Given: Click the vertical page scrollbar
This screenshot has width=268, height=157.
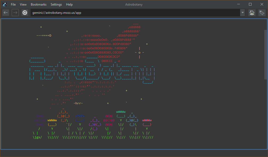Looking at the screenshot, I should [265, 55].
